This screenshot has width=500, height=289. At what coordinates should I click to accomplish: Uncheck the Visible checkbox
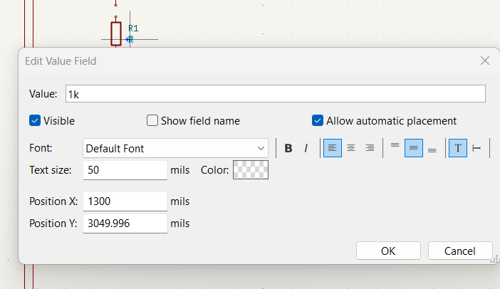[x=35, y=121]
